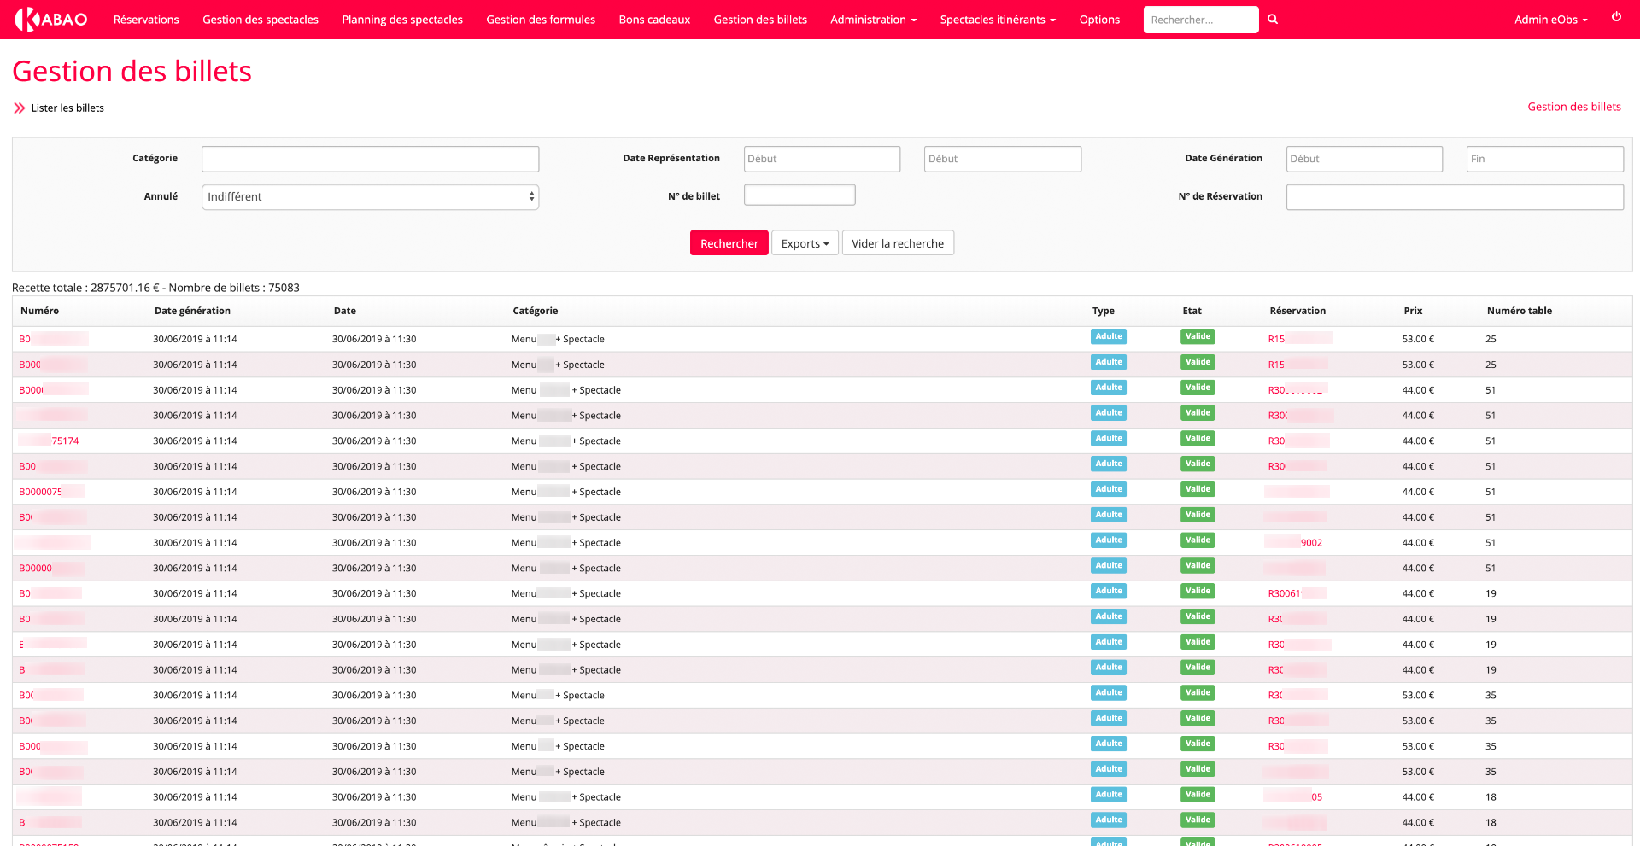Click the Prix column header

tap(1414, 311)
